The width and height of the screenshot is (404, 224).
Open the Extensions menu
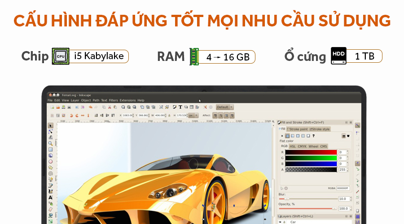pos(127,100)
